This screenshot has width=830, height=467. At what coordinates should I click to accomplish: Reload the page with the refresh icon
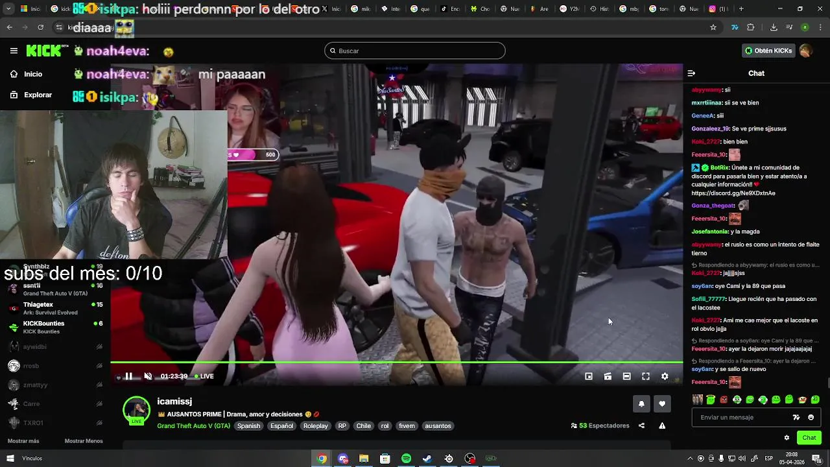tap(40, 27)
